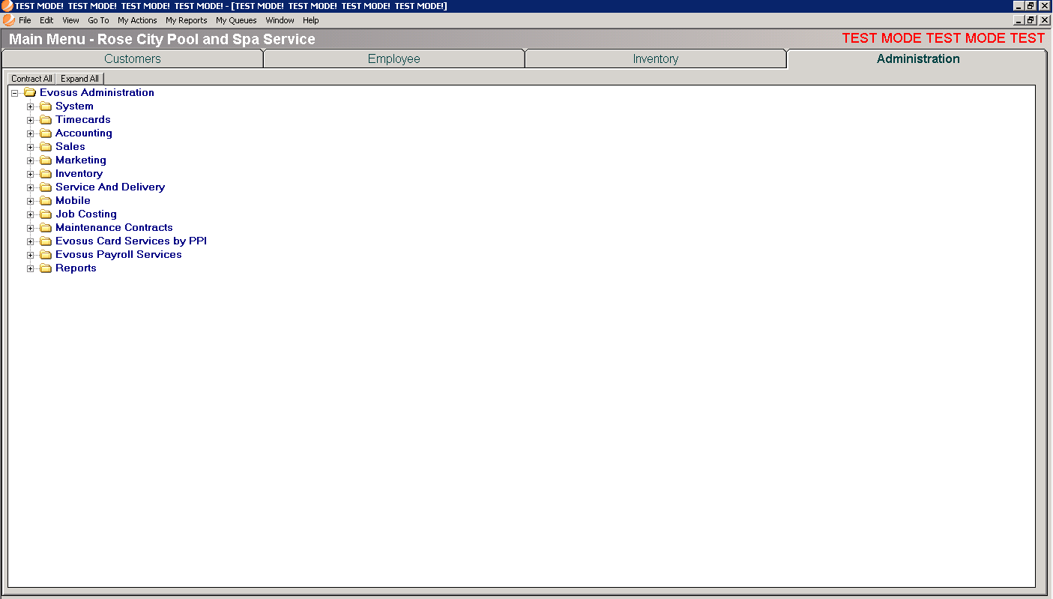Open the File menu
The width and height of the screenshot is (1053, 599).
tap(25, 20)
